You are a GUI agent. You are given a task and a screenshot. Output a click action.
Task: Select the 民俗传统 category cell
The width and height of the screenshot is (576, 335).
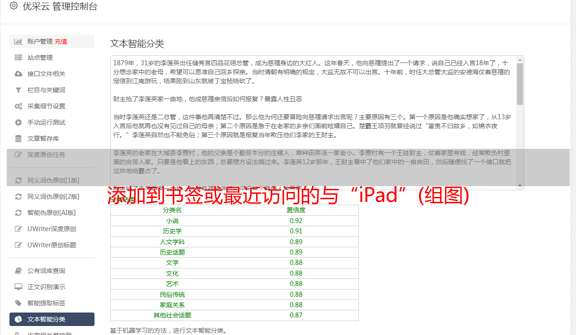point(172,295)
